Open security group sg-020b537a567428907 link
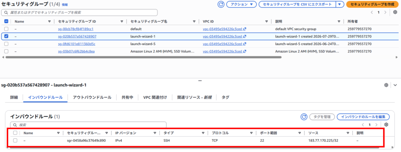The width and height of the screenshot is (401, 152). (x=77, y=36)
